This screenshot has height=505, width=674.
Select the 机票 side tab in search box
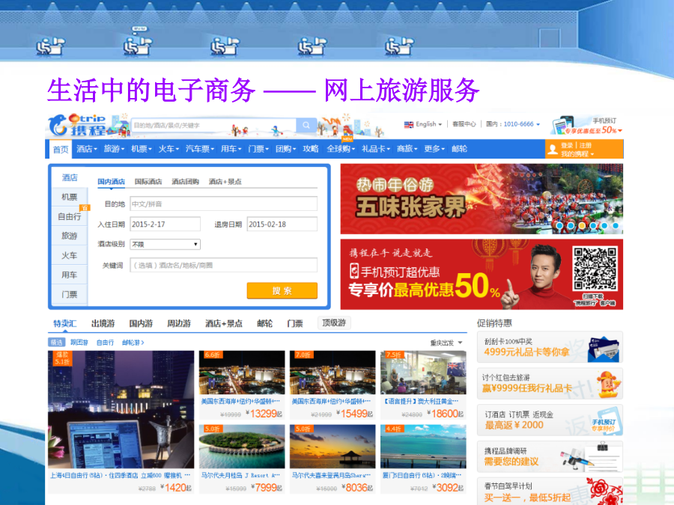69,197
